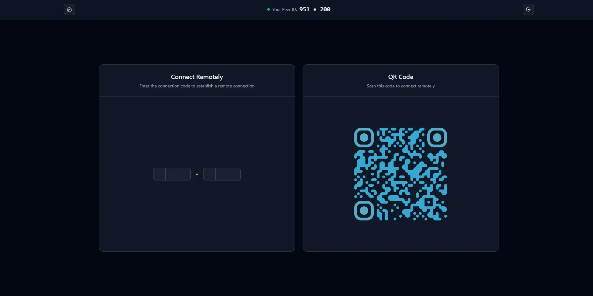Click 'Enter the connection code' description text
The height and width of the screenshot is (296, 593).
pyautogui.click(x=197, y=86)
